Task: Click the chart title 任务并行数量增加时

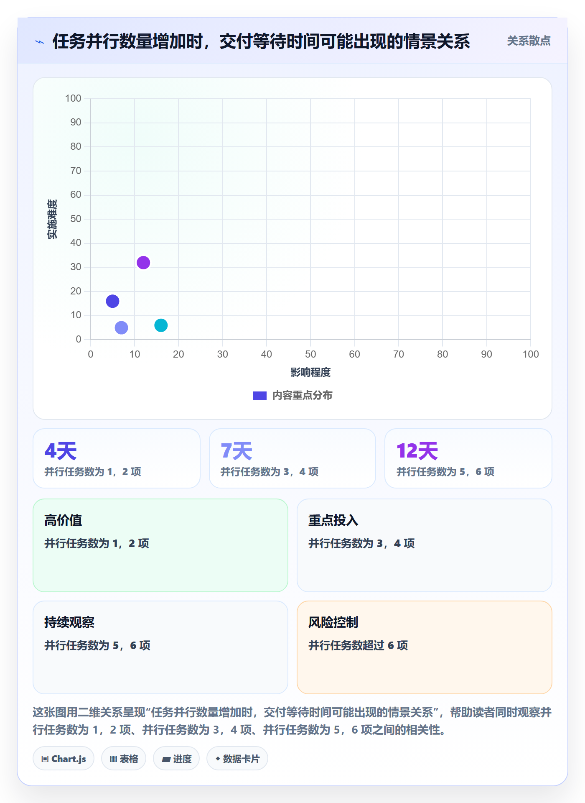Action: pos(261,41)
